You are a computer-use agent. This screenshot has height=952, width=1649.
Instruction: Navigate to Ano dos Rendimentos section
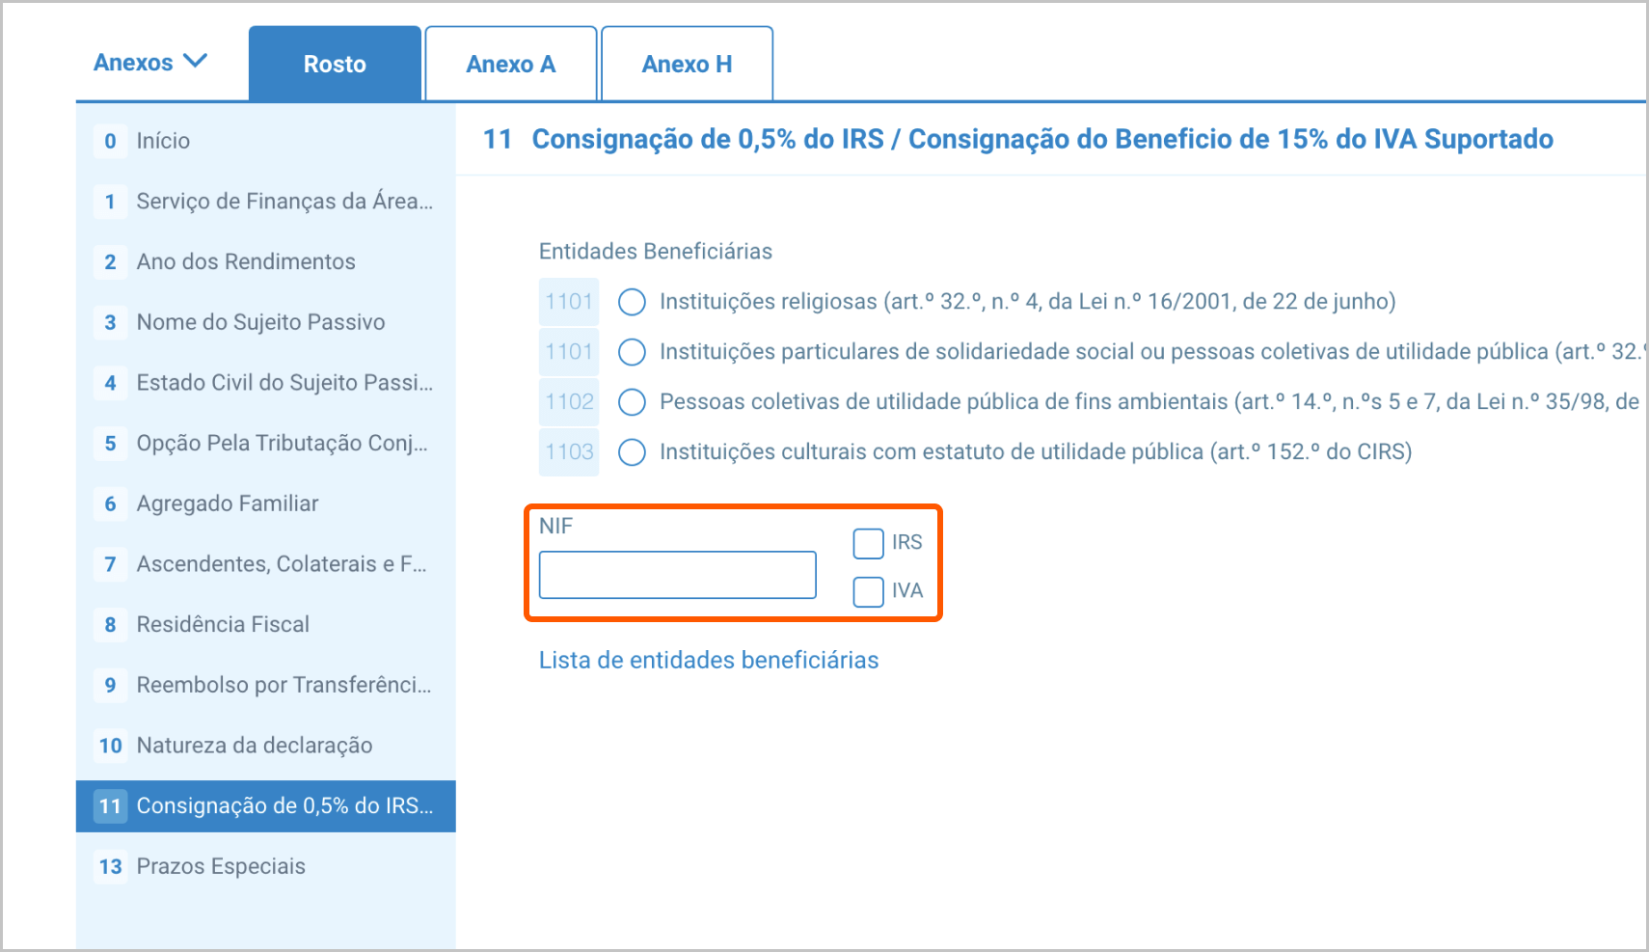(x=245, y=262)
